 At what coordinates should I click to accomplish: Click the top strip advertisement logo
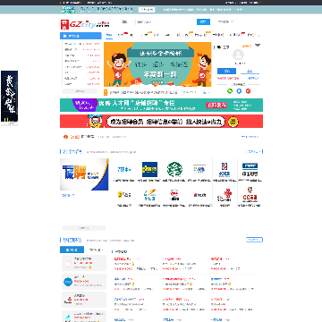click(x=68, y=10)
